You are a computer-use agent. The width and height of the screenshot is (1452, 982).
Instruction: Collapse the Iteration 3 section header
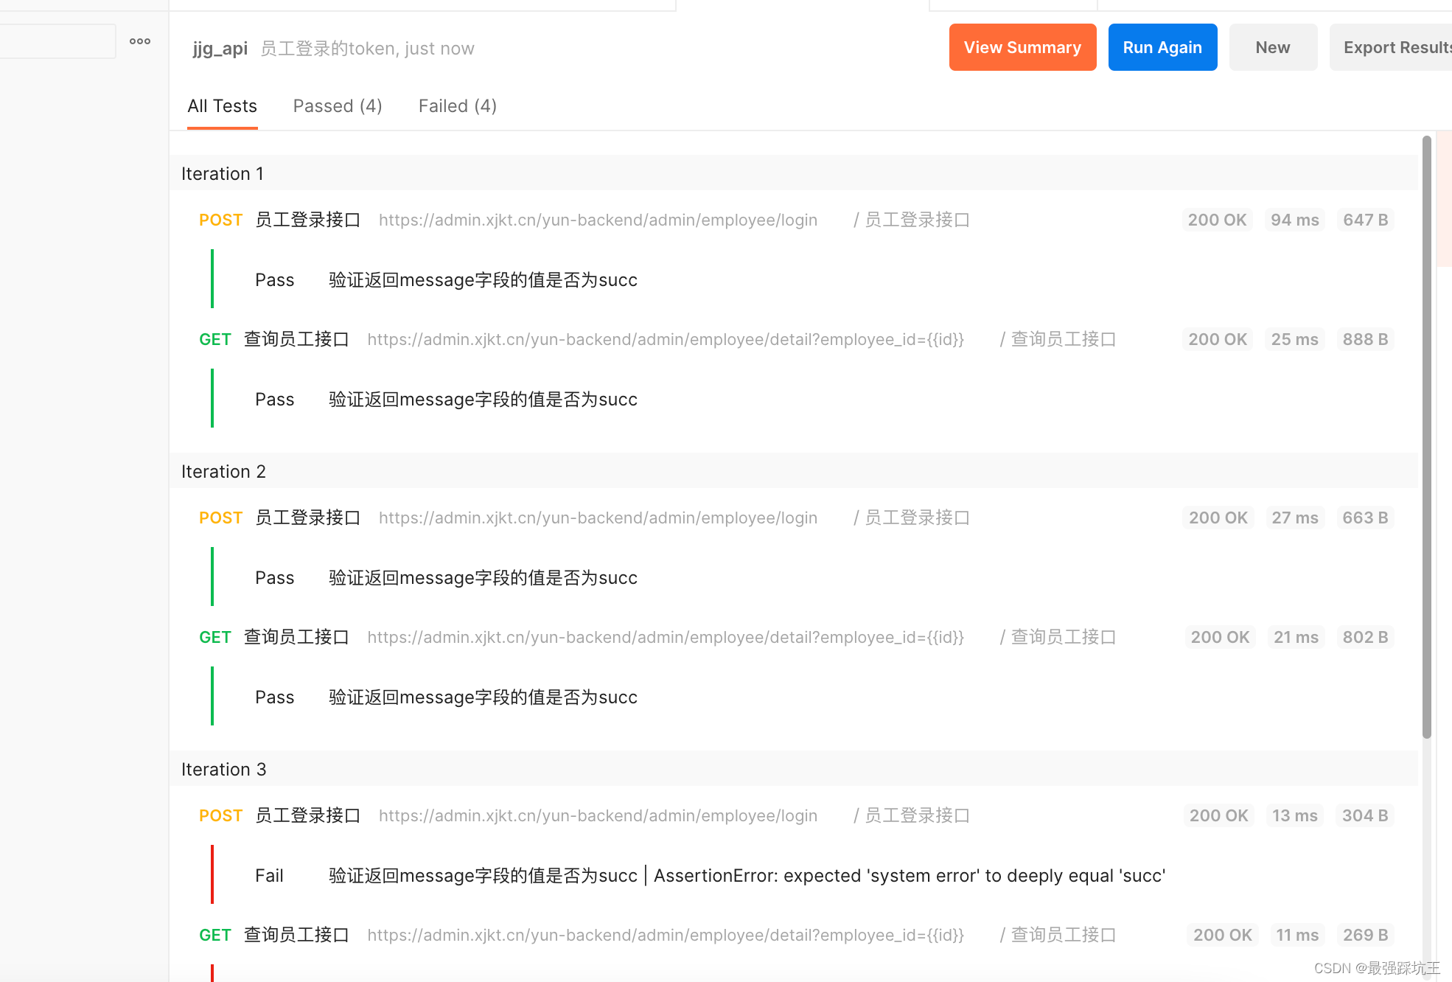click(x=223, y=770)
